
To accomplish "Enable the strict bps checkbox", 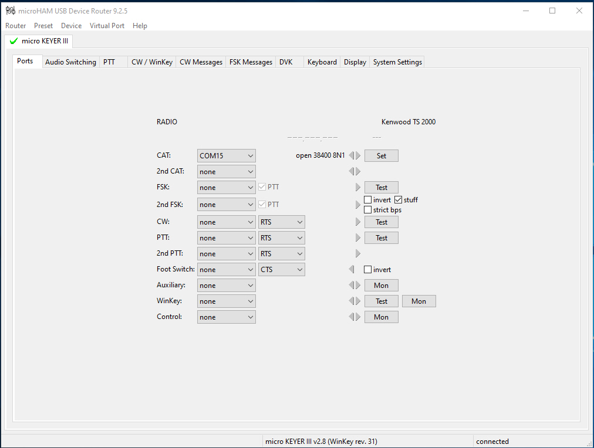I will 368,210.
